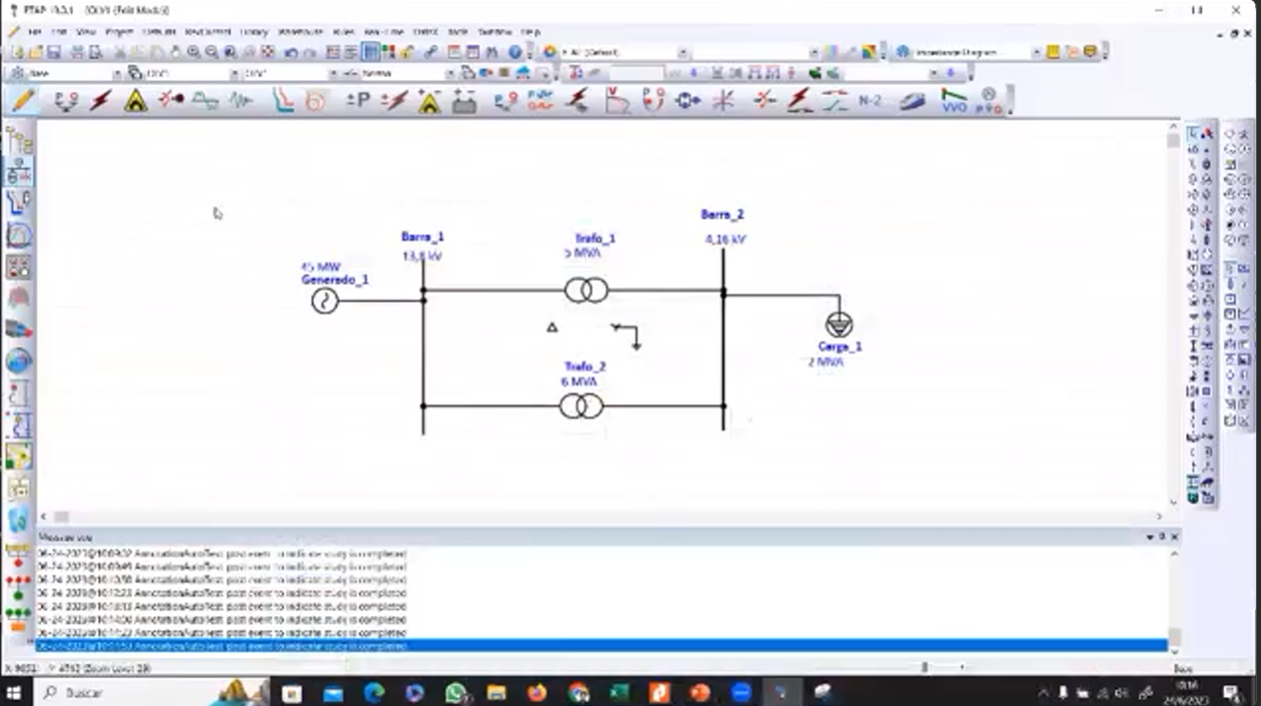Select the Carga_1 load symbol

pos(837,325)
